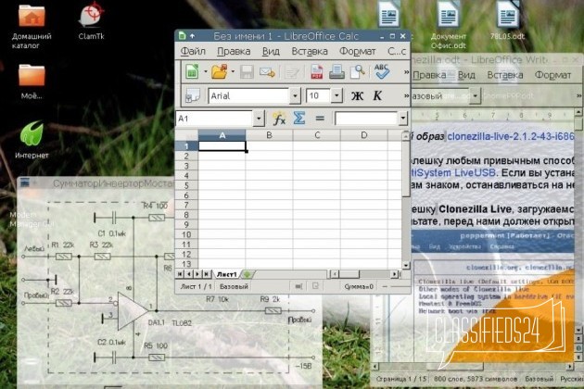
Task: Expand the Arial font name dropdown
Action: [x=295, y=95]
